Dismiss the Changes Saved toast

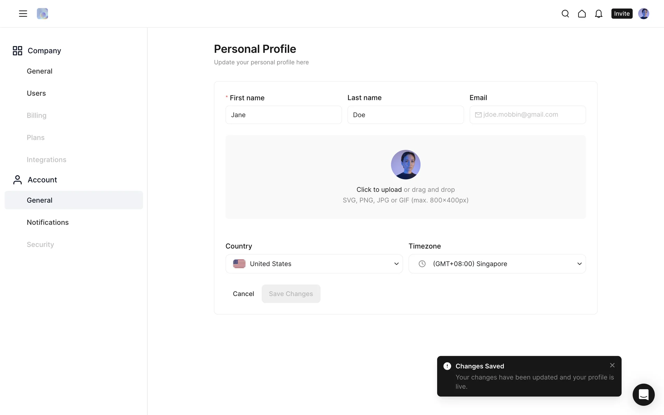pyautogui.click(x=612, y=365)
